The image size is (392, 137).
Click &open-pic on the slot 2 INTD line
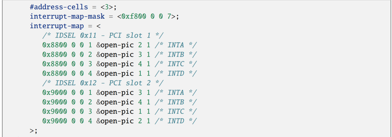pos(115,121)
